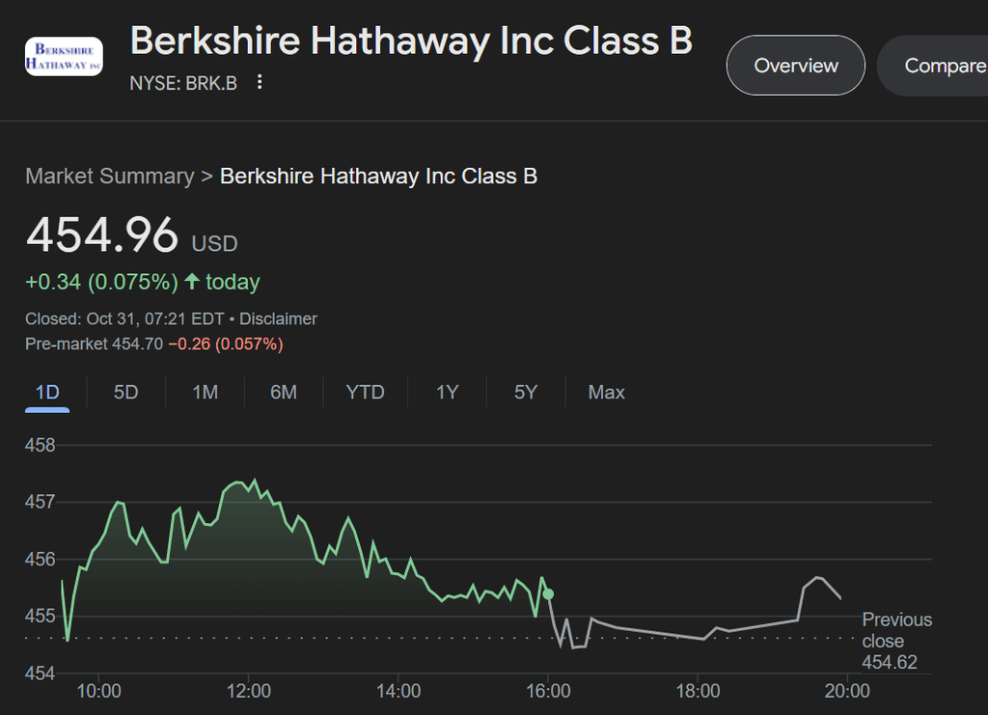Open the 5Y chart range
988x715 pixels.
(x=524, y=392)
